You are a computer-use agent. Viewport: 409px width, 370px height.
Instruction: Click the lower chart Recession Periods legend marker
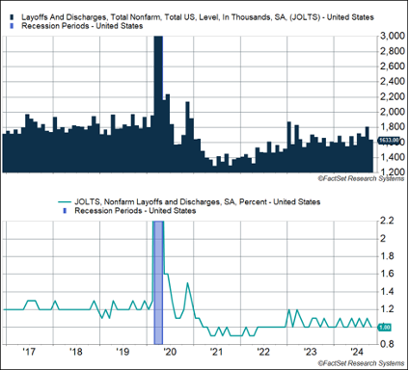[65, 211]
